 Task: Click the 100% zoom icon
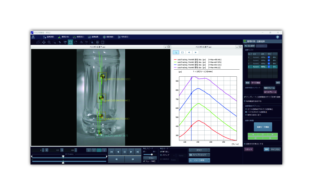[x=65, y=42]
